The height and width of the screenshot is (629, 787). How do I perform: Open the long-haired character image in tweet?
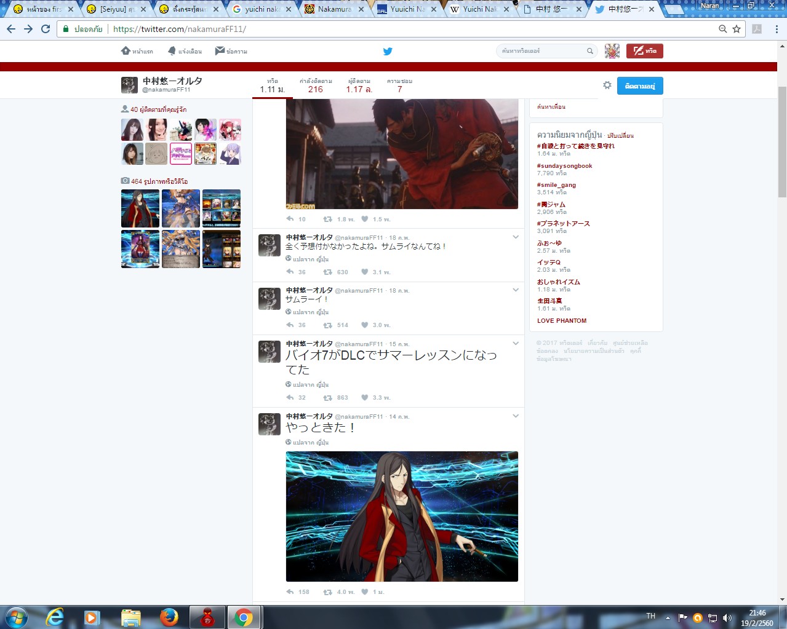coord(402,516)
